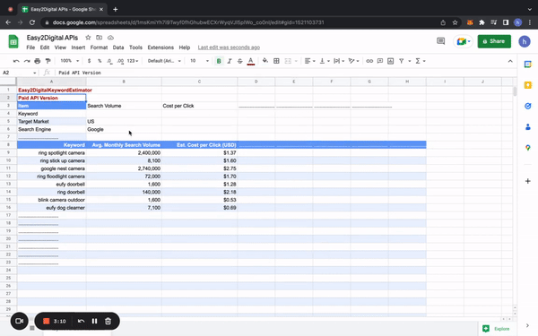Toggle bold formatting
This screenshot has width=538, height=336.
(x=219, y=61)
